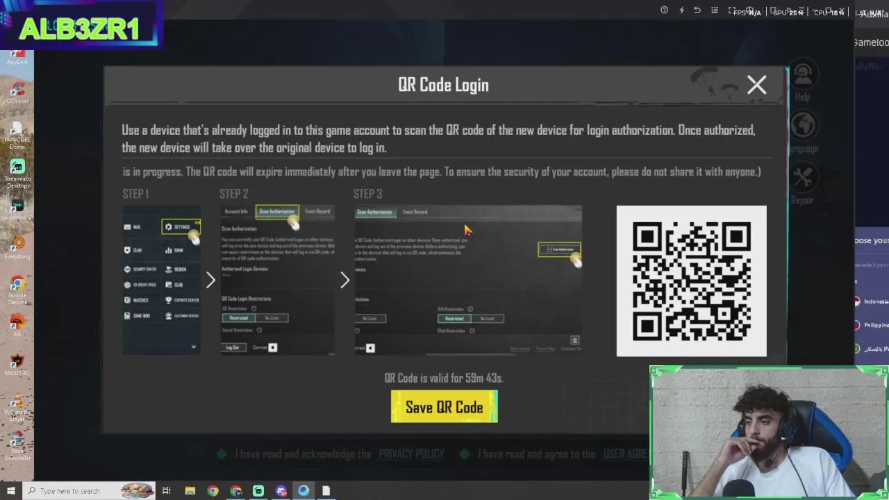The height and width of the screenshot is (500, 889).
Task: Click the QR code image
Action: point(692,281)
